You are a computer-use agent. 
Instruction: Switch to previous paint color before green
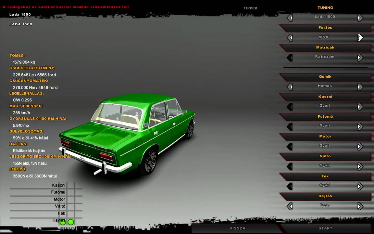pos(290,38)
